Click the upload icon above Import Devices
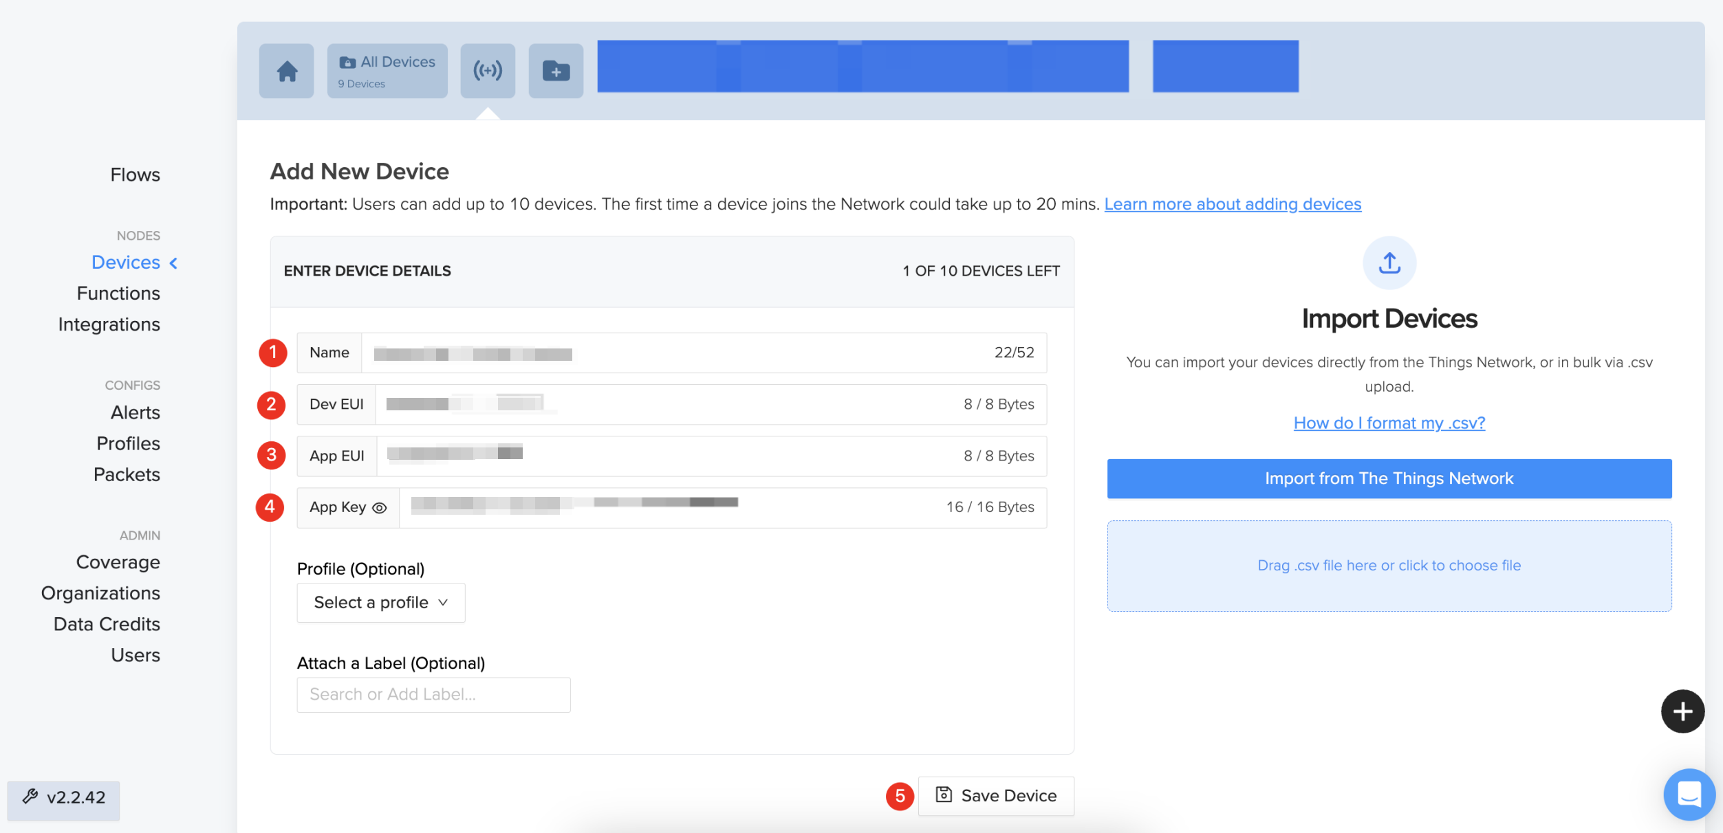Screen dimensions: 1723x833 coord(1389,263)
